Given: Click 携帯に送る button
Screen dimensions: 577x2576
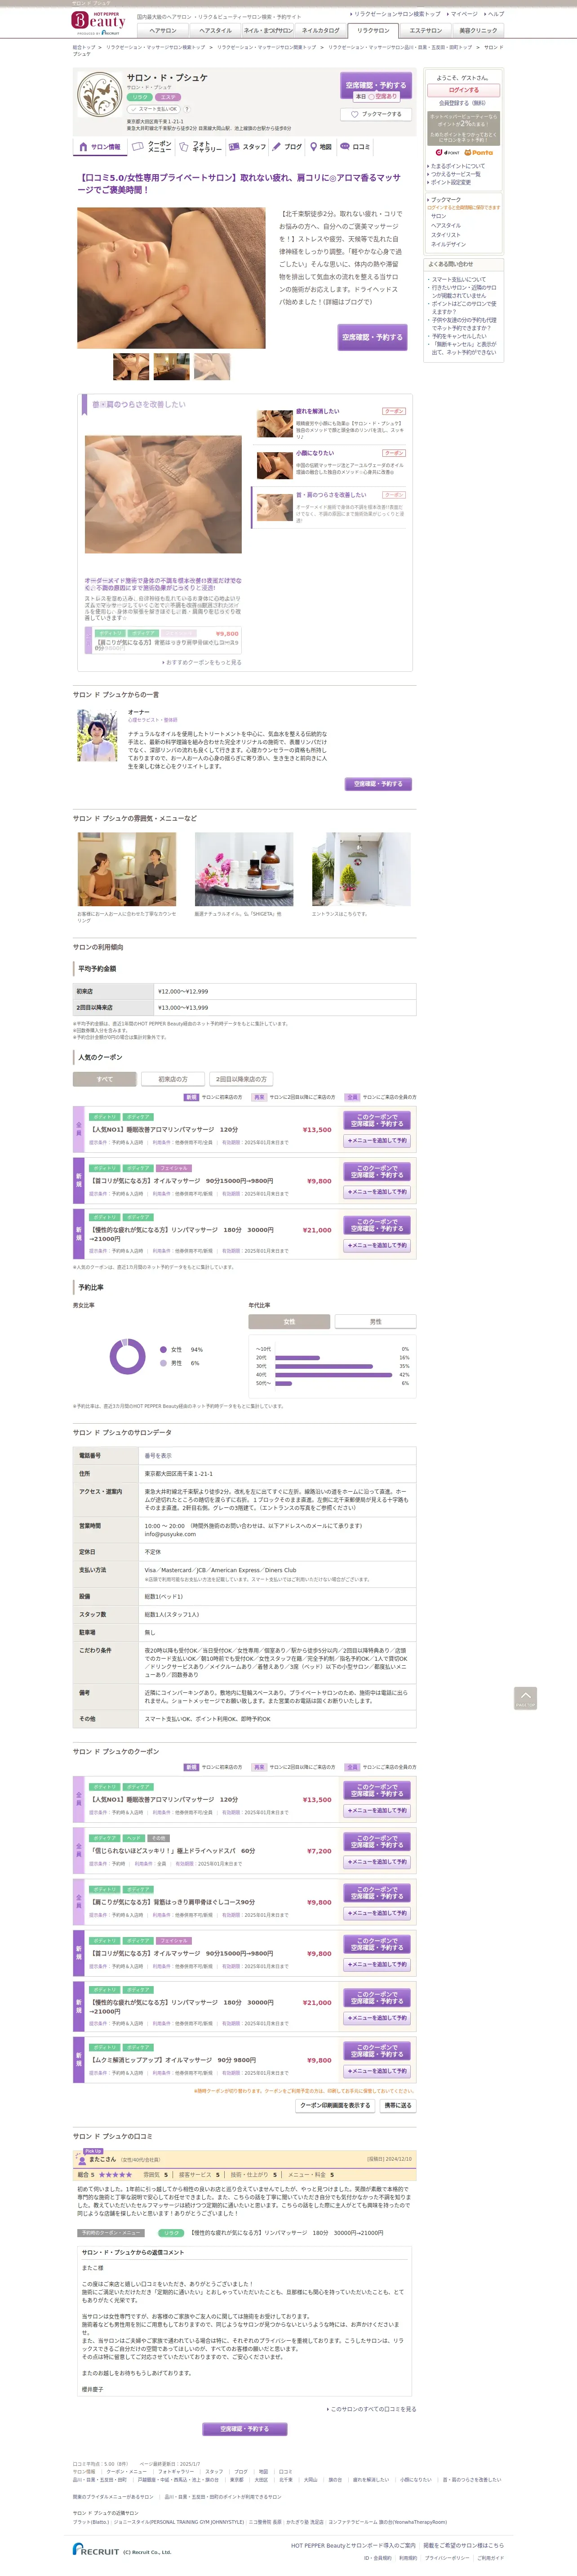Looking at the screenshot, I should coord(397,2105).
